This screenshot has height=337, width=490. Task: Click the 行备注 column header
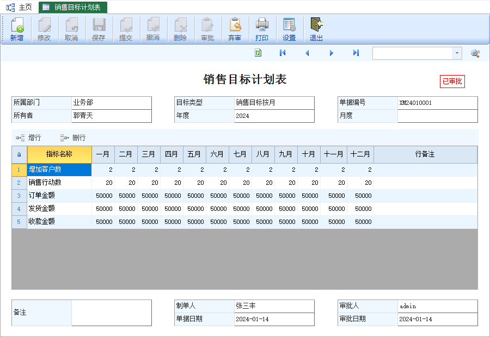pyautogui.click(x=425, y=154)
